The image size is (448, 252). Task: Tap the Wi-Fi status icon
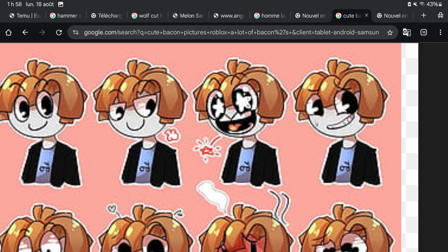tap(422, 4)
